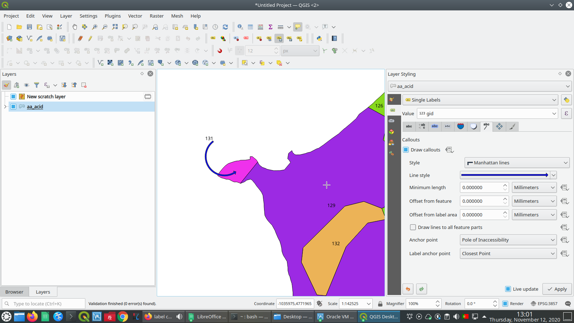The width and height of the screenshot is (574, 323).
Task: Switch to the Browser tab
Action: pyautogui.click(x=14, y=292)
